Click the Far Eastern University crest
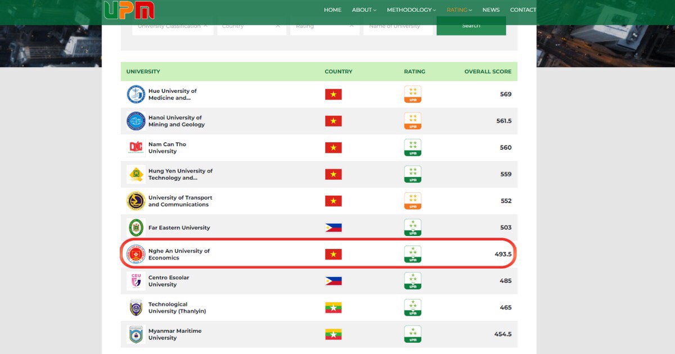 pos(136,228)
